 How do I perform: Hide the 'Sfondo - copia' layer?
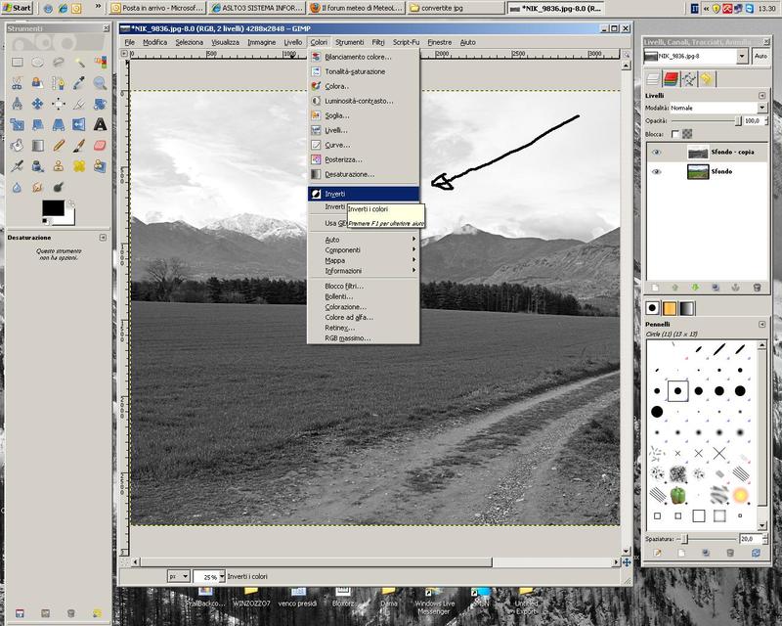click(657, 152)
